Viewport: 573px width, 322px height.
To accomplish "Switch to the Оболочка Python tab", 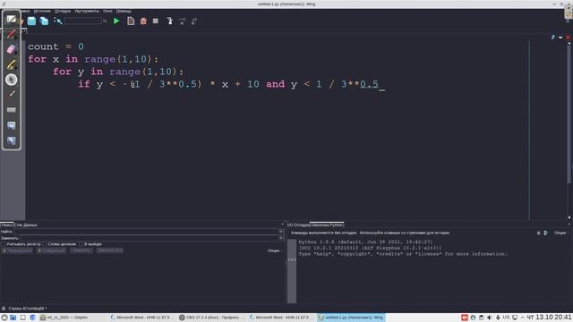I will click(327, 225).
